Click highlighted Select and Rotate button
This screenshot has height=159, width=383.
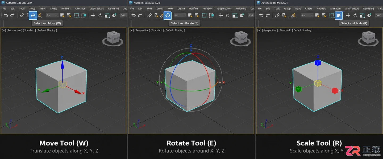click(x=168, y=15)
